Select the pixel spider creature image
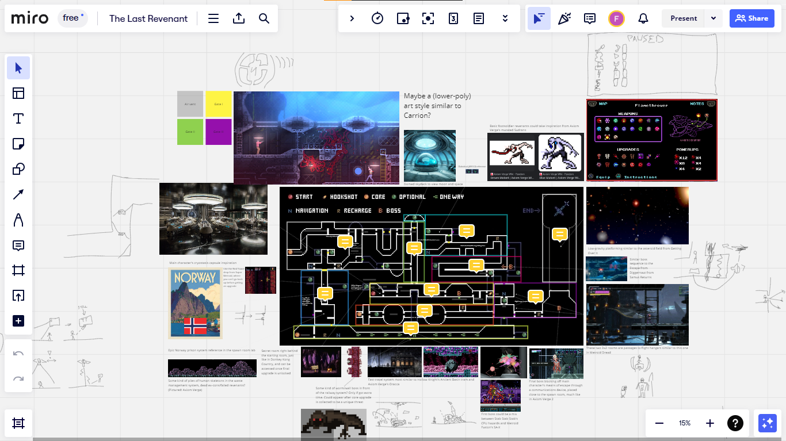Image resolution: width=786 pixels, height=441 pixels. click(x=334, y=424)
